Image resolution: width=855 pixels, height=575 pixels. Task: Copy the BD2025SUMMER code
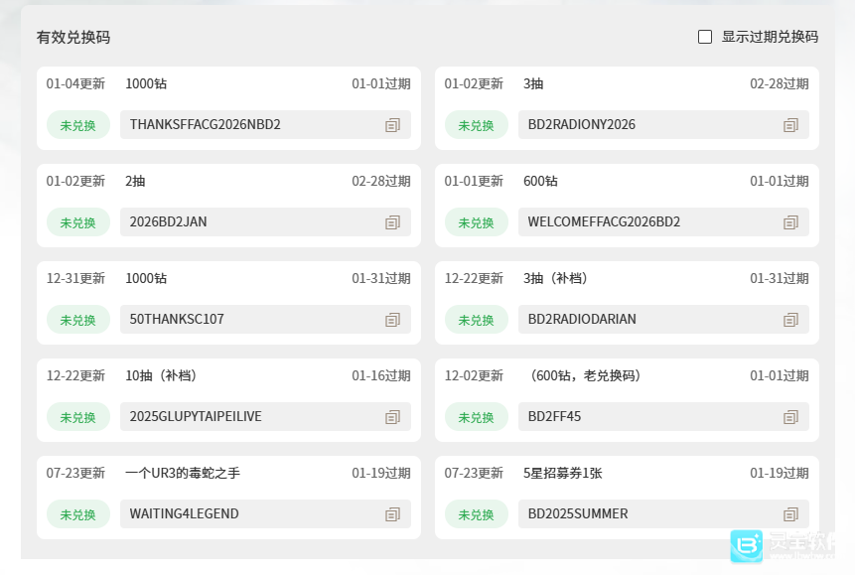click(x=790, y=514)
